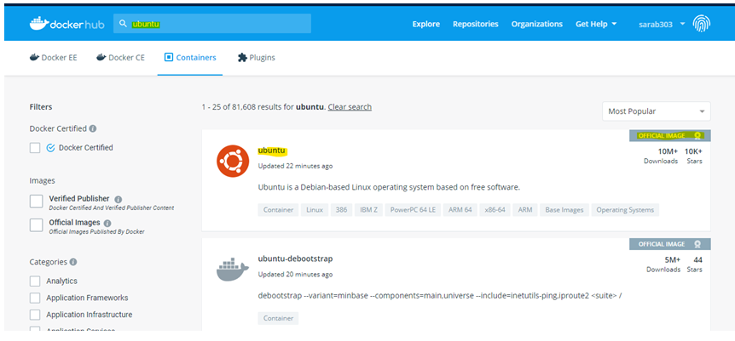Check the Official Images filter

click(x=36, y=225)
